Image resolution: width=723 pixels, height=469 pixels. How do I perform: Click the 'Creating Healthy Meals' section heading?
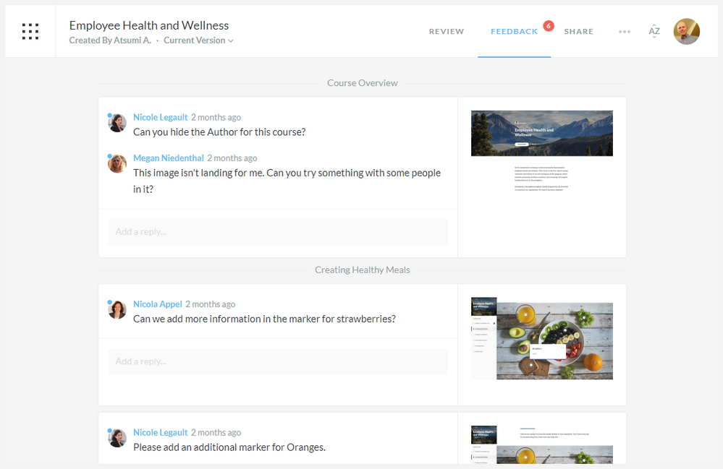pos(363,270)
